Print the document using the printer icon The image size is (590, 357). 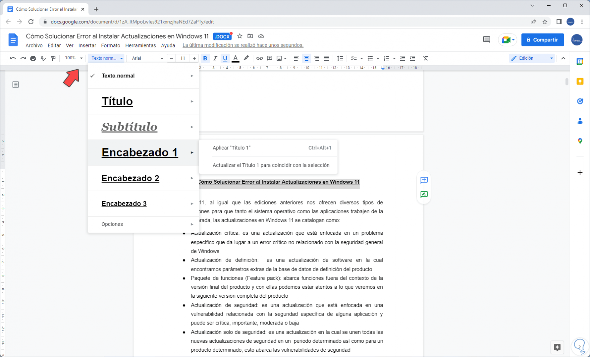tap(33, 58)
